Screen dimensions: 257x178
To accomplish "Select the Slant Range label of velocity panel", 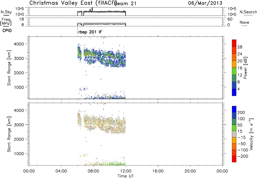I will (9, 134).
